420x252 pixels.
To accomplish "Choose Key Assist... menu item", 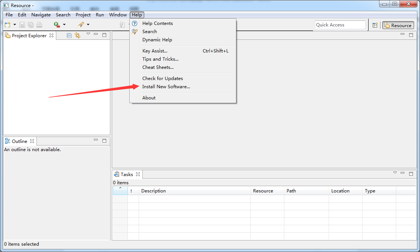I will 183,51.
